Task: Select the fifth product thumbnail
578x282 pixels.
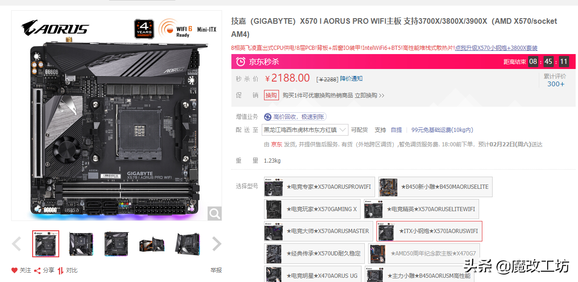Action: [x=188, y=243]
